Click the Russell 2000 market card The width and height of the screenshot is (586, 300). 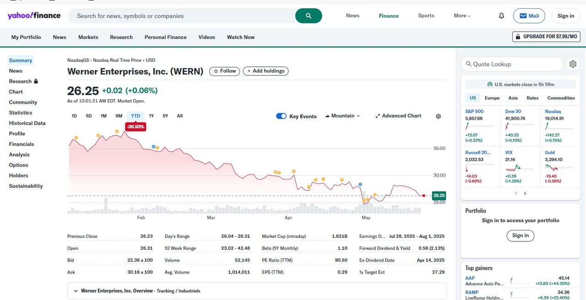[481, 166]
